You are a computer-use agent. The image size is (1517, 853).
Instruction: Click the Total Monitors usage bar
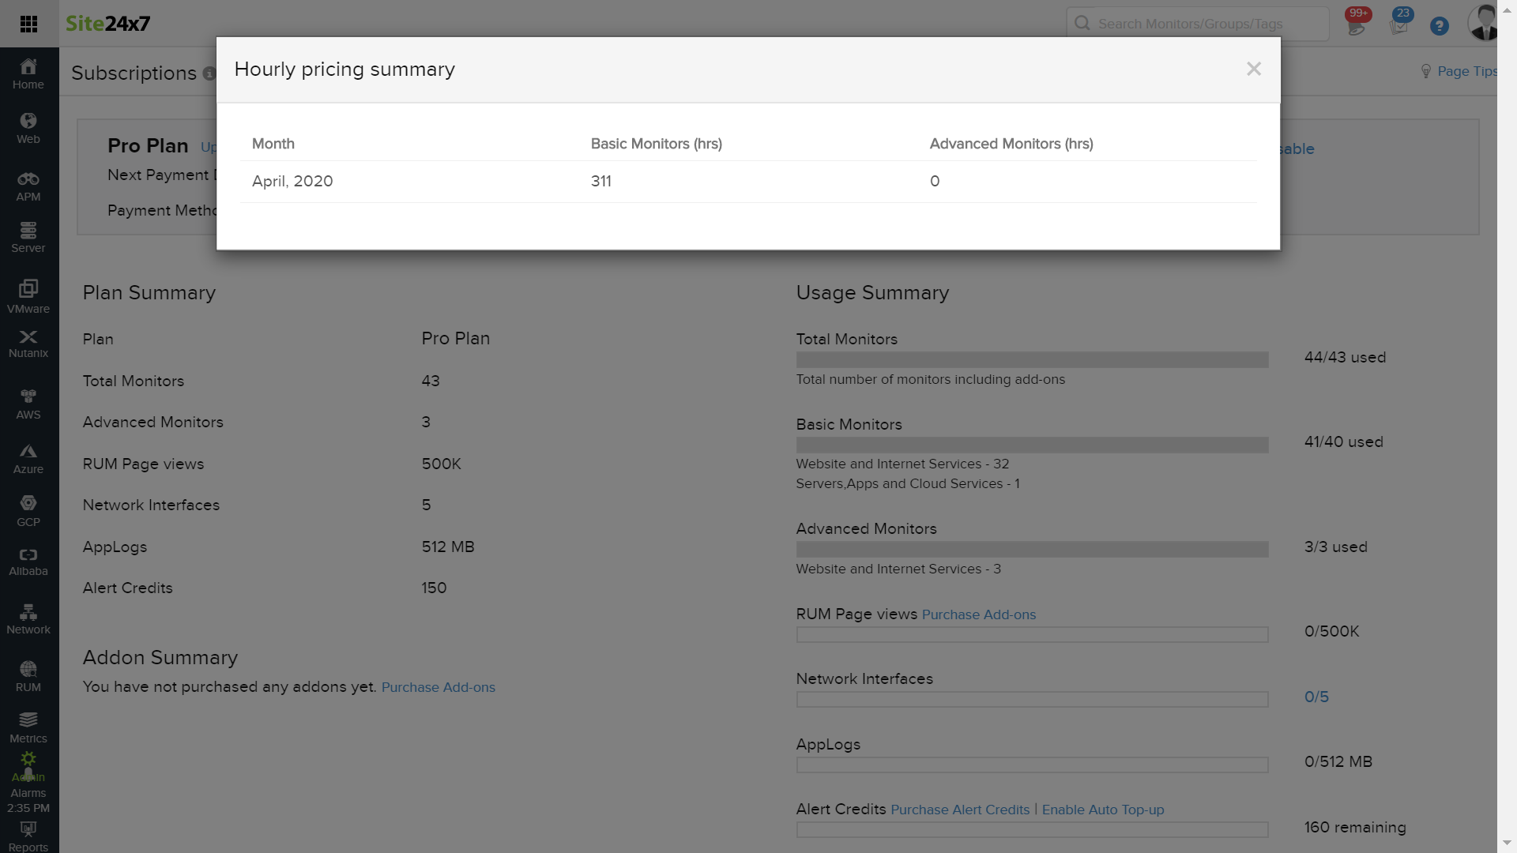(1032, 359)
